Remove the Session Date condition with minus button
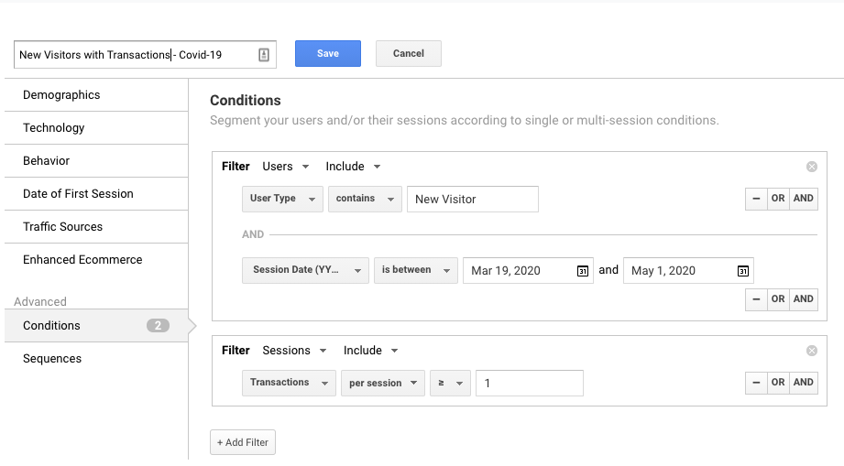The height and width of the screenshot is (466, 844). coord(756,299)
